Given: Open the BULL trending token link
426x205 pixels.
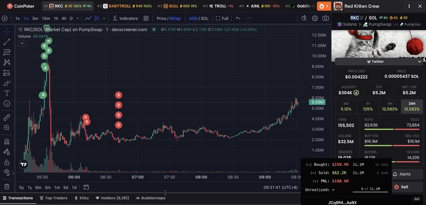Looking at the screenshot, I should coord(177,6).
